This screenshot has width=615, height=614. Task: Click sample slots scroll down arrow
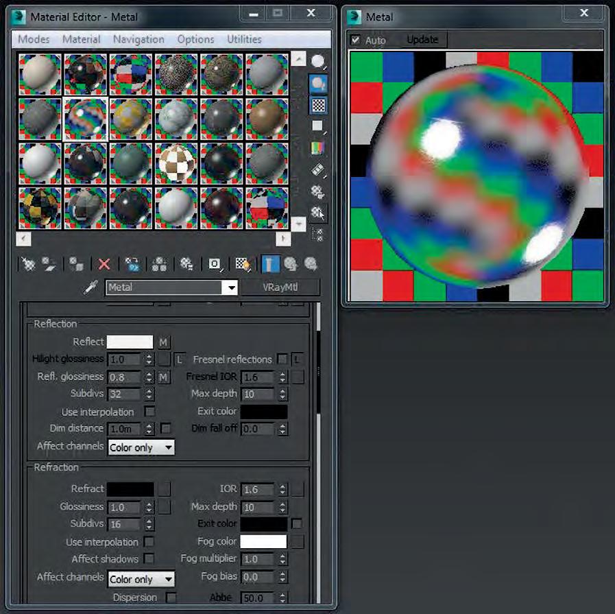coord(298,224)
